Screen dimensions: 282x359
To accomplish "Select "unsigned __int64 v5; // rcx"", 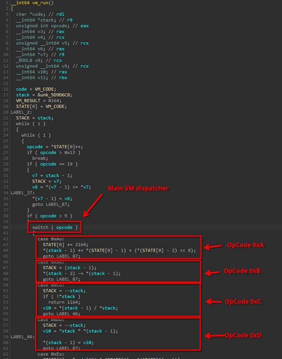I will 53,43.
